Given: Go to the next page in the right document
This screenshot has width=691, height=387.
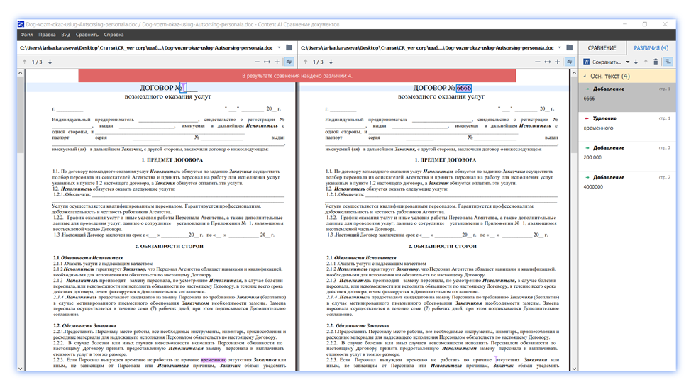Looking at the screenshot, I should (331, 62).
